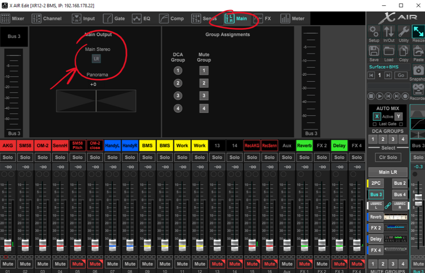Viewport: 425px width, 273px height.
Task: Clear all solos with Clr Solo
Action: pos(388,158)
